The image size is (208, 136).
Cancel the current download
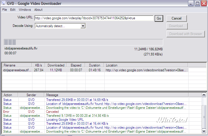click(176, 18)
